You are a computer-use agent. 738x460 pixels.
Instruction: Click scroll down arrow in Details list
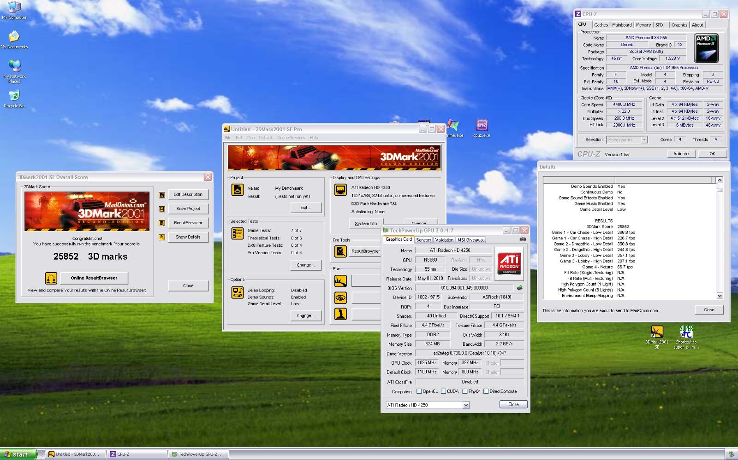point(720,296)
